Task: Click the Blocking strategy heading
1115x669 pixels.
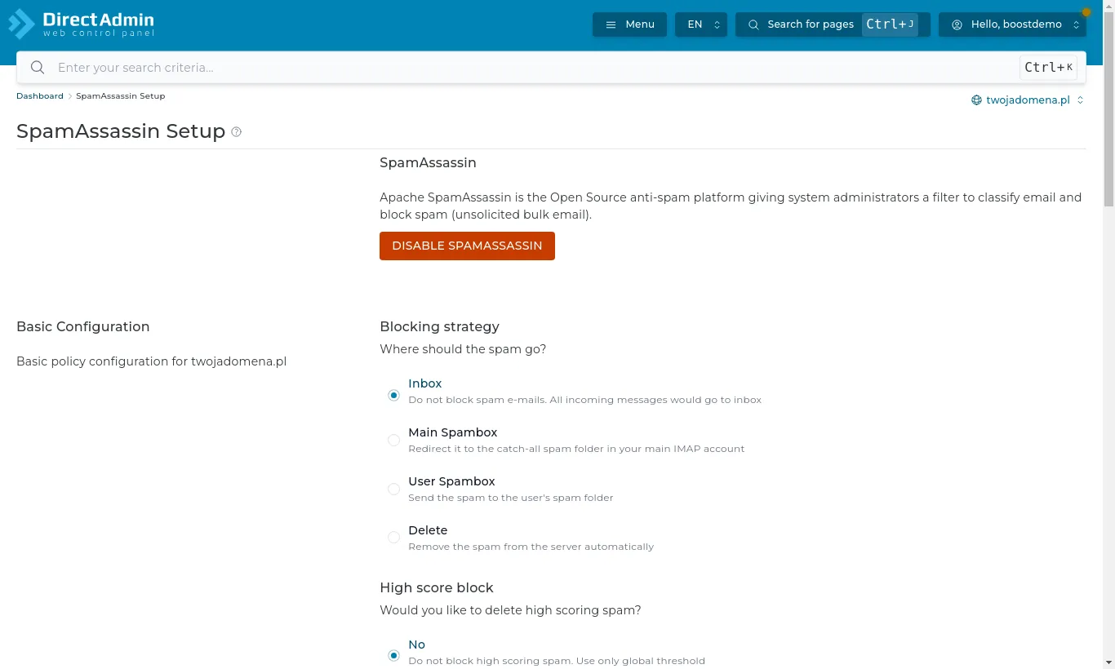Action: click(x=439, y=326)
